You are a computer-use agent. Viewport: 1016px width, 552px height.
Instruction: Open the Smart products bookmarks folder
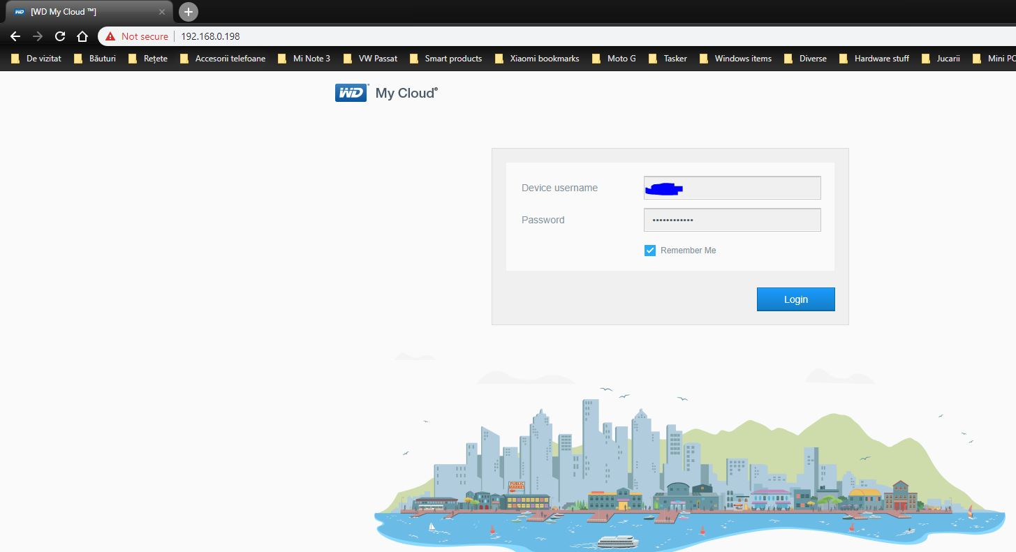[x=446, y=59]
